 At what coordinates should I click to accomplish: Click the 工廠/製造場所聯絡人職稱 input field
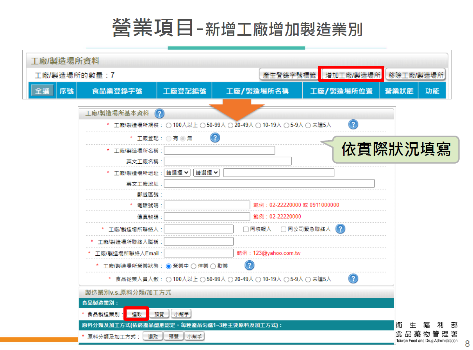click(199, 242)
